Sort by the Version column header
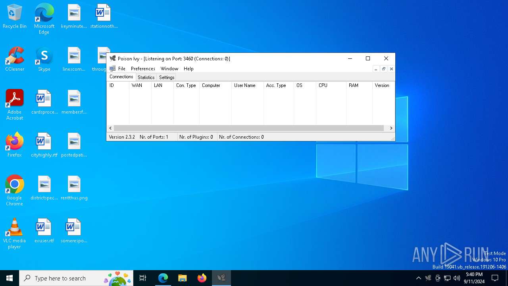 pos(383,85)
